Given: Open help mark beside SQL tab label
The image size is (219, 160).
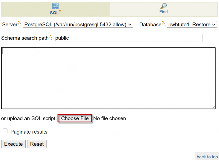Looking at the screenshot, I should [60, 11].
